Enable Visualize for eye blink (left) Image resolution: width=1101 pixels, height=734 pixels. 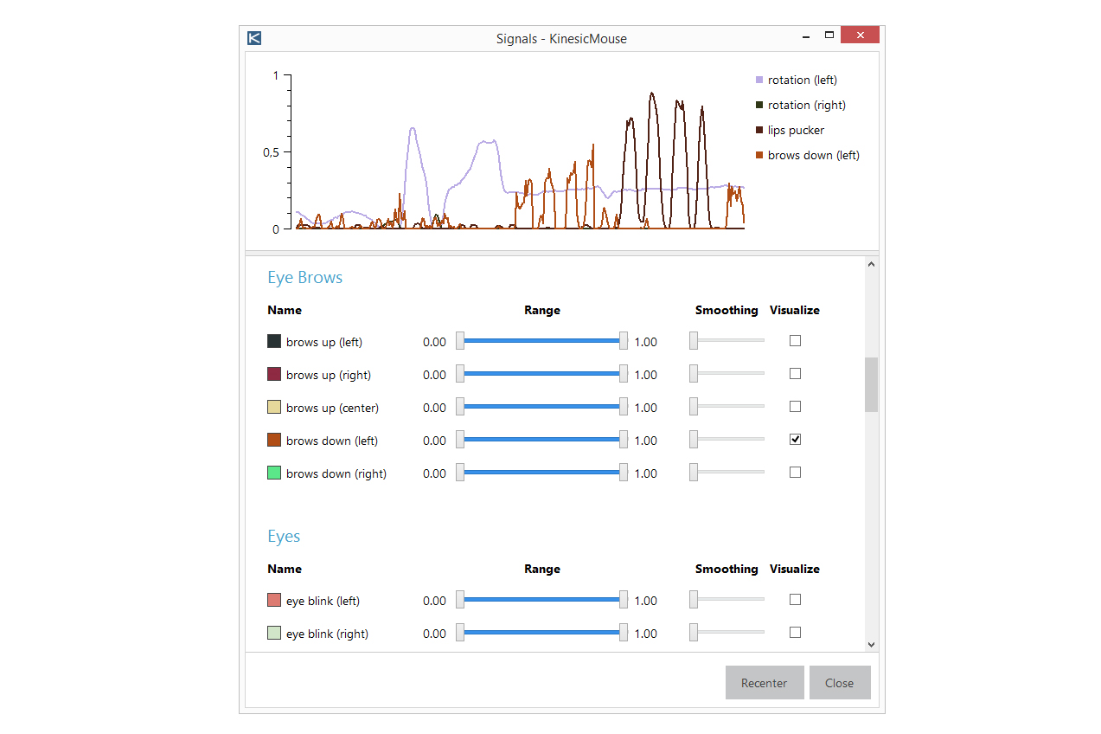coord(795,600)
